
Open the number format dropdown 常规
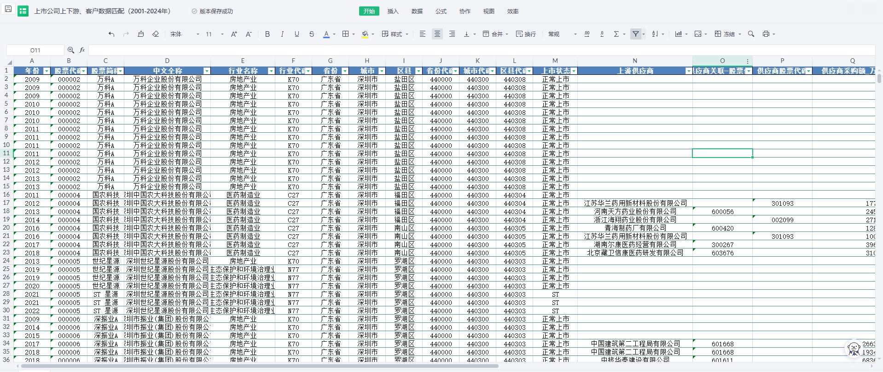click(x=563, y=34)
